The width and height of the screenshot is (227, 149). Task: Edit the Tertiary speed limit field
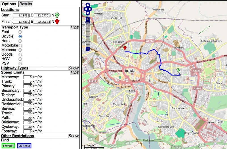click(x=28, y=95)
